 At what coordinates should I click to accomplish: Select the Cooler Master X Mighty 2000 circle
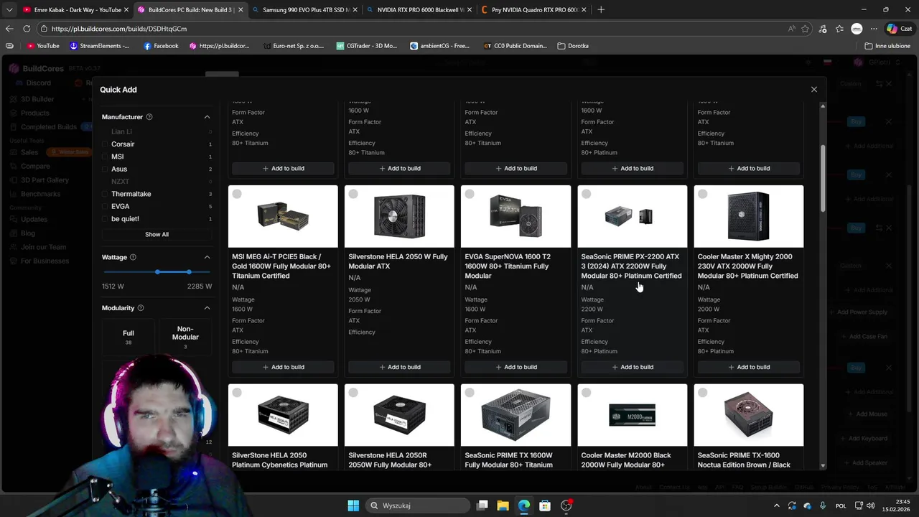(x=702, y=194)
